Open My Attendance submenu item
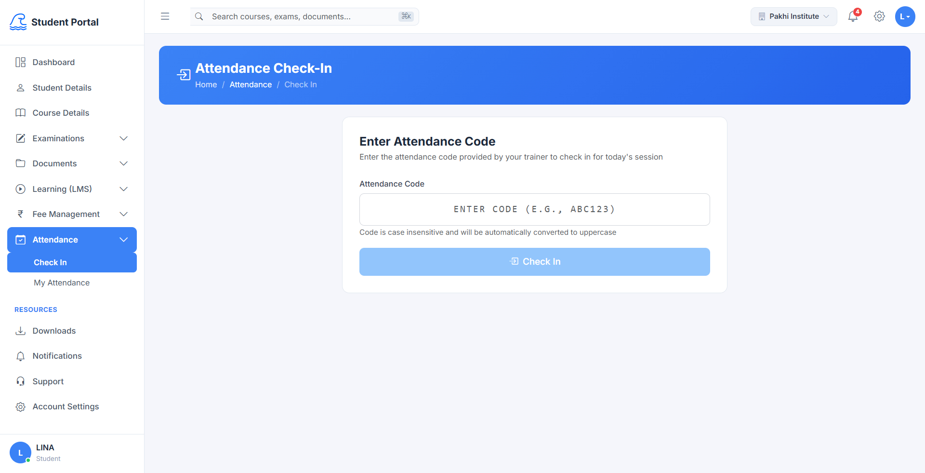Image resolution: width=925 pixels, height=473 pixels. pos(72,283)
